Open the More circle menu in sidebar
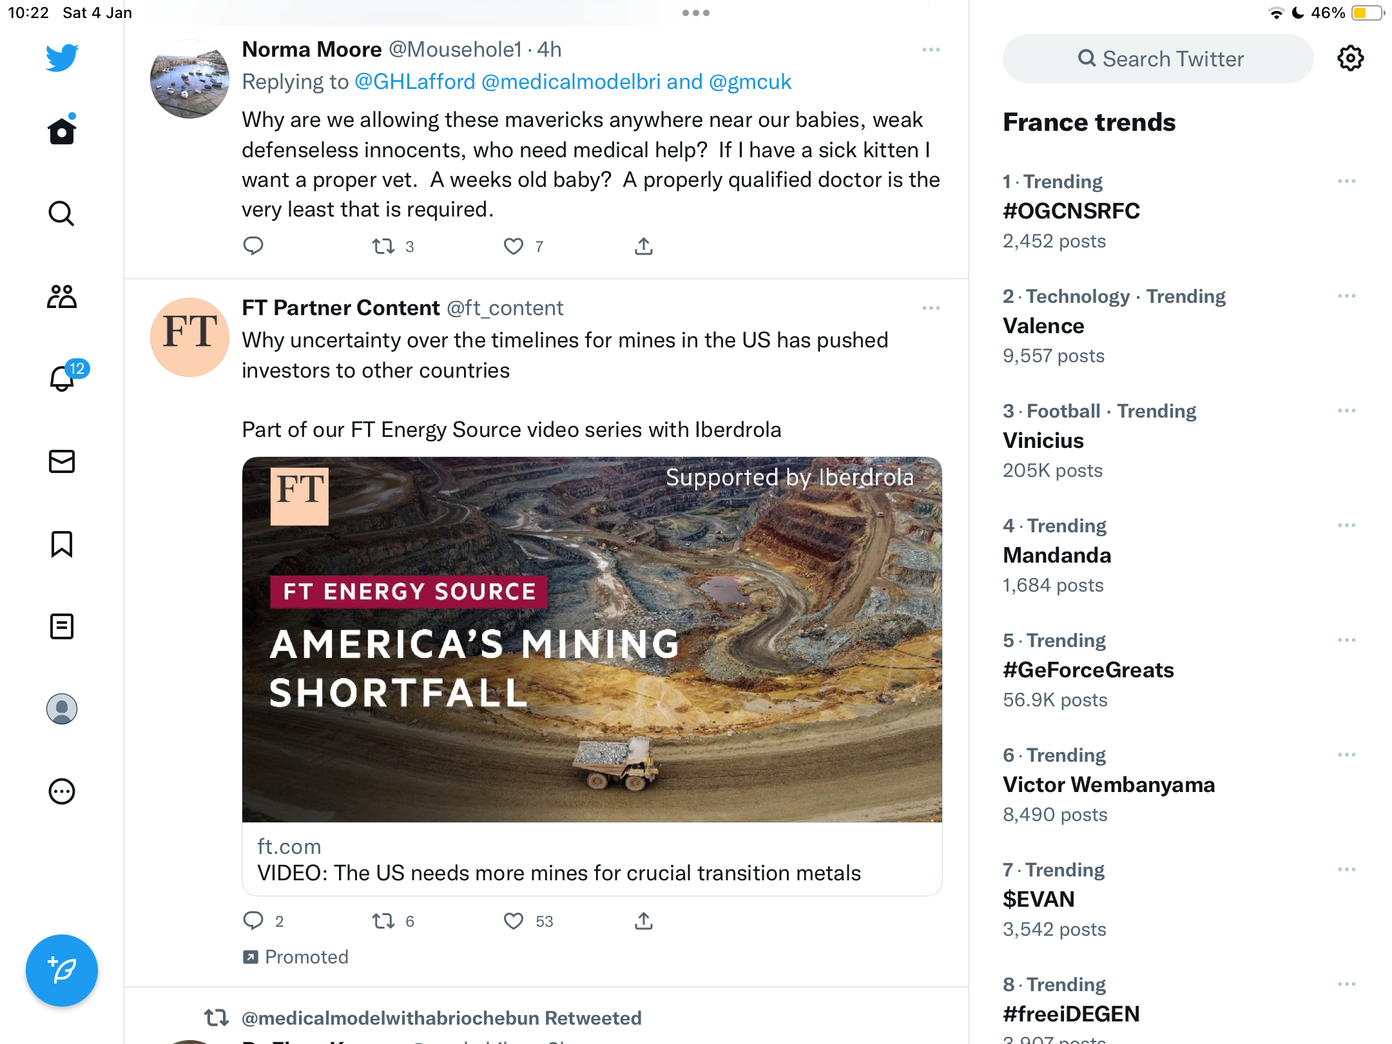 tap(62, 791)
